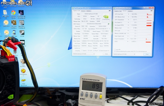Open the Video Engine Load dropdown
The height and width of the screenshot is (106, 164).
pos(128,36)
